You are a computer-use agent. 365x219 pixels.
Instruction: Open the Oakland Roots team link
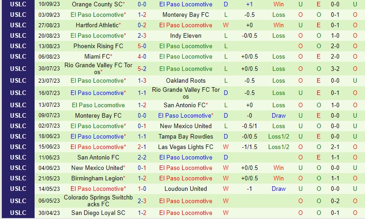coord(186,80)
